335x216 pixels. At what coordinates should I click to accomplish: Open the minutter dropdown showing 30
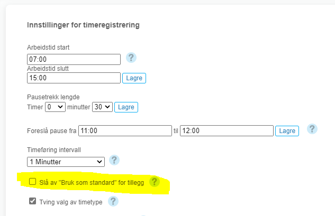coord(103,107)
